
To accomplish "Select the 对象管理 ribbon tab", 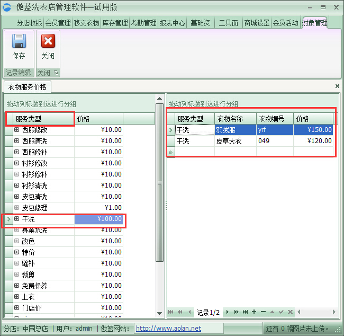I will 314,23.
